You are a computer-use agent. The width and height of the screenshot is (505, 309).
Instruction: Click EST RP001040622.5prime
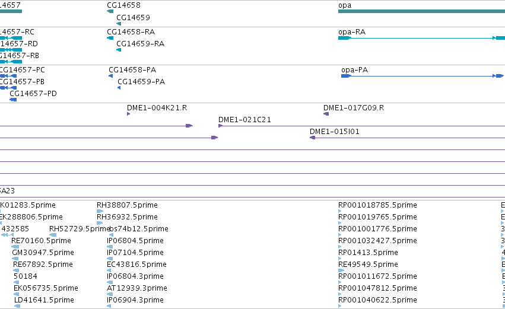[x=377, y=300]
